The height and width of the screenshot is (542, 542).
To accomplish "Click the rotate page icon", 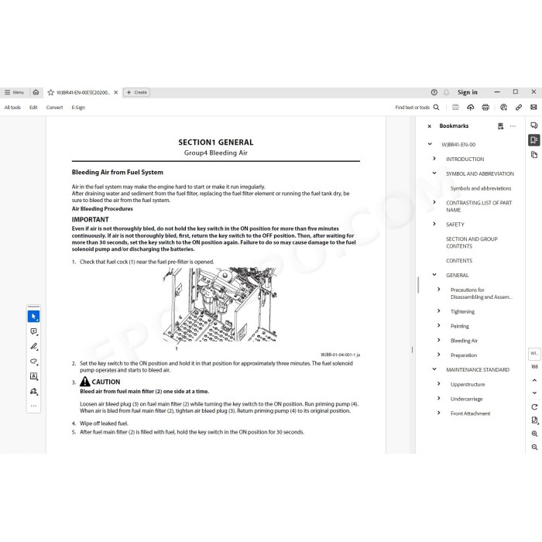I will pos(534,406).
